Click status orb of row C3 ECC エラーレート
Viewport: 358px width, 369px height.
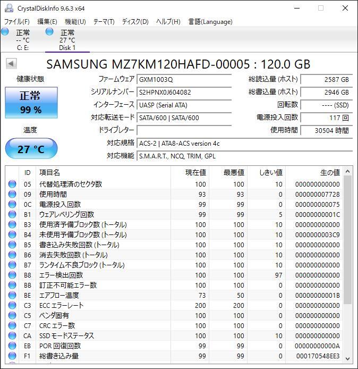click(12, 305)
